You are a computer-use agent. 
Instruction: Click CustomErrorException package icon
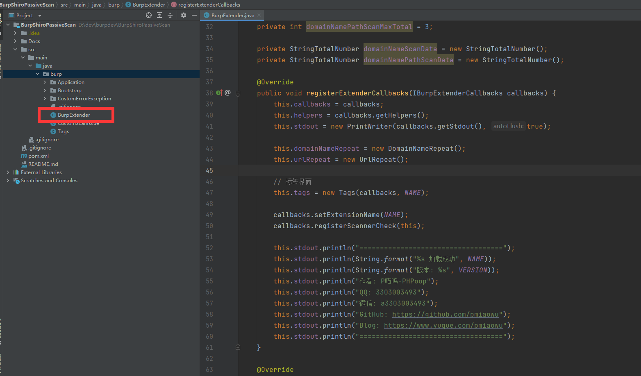pos(53,99)
